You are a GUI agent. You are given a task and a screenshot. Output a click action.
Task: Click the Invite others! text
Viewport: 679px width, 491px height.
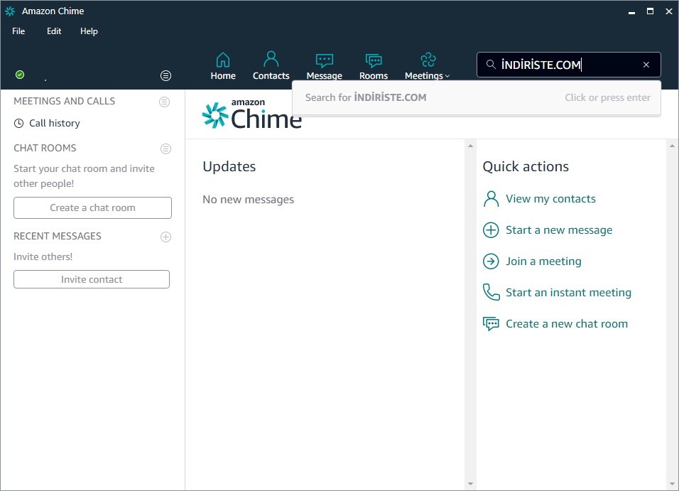pyautogui.click(x=43, y=257)
